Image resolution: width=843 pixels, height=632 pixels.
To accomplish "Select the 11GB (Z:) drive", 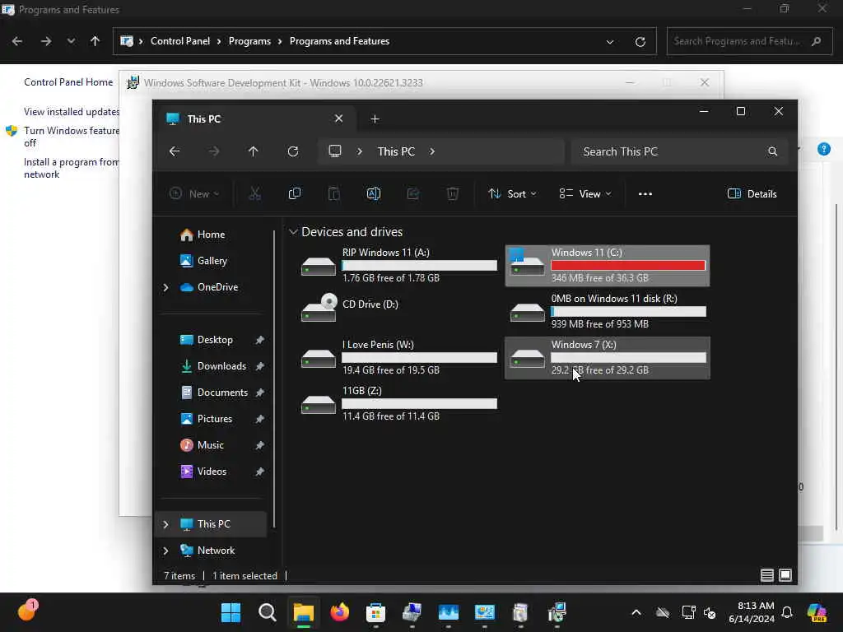I will [x=398, y=403].
